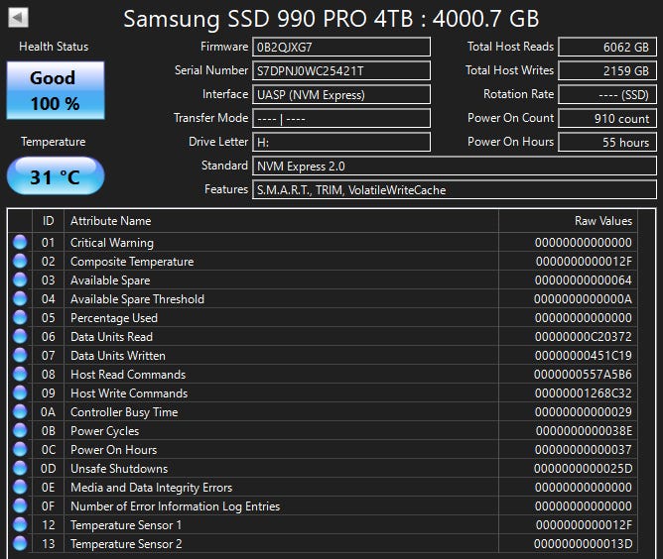Click raw value 000000000025D

click(x=583, y=468)
